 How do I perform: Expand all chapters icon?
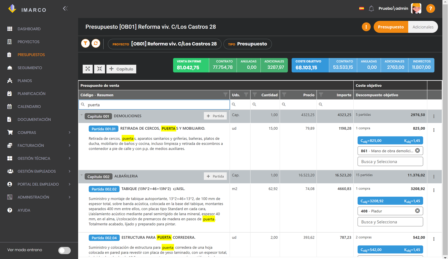pos(87,69)
